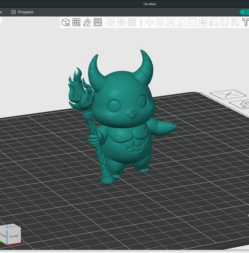The image size is (249, 253).
Task: Open the Text shape tool
Action: pos(245,22)
